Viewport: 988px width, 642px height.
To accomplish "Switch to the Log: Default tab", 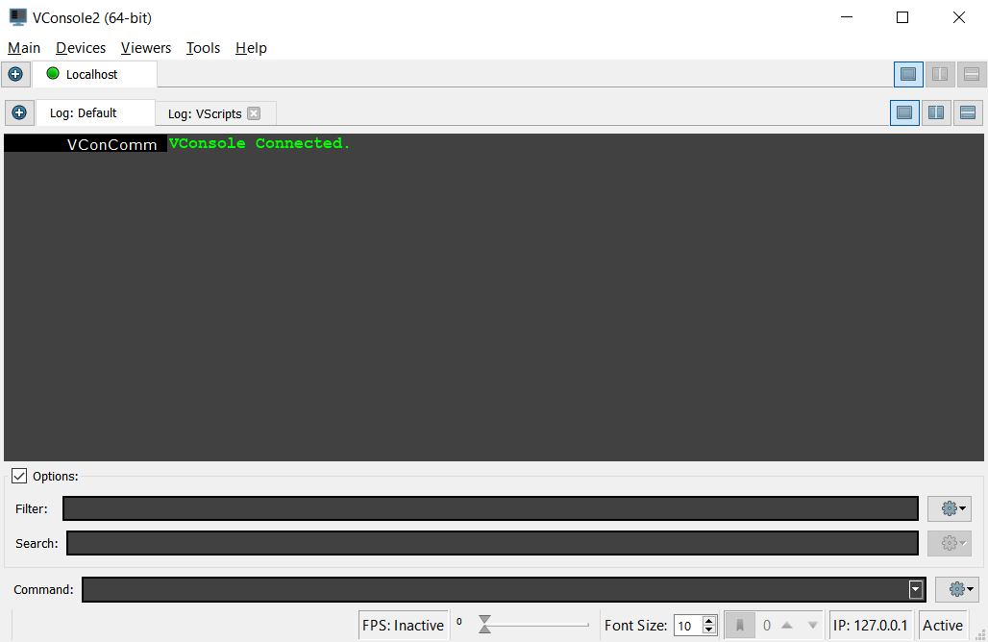I will (96, 112).
